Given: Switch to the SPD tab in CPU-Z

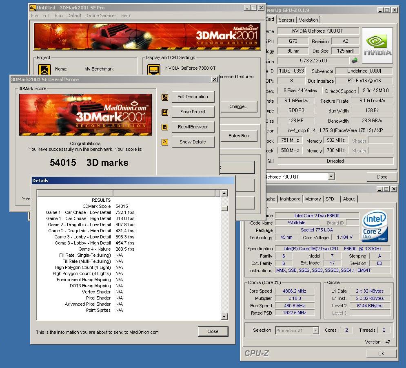Looking at the screenshot, I should (x=330, y=199).
